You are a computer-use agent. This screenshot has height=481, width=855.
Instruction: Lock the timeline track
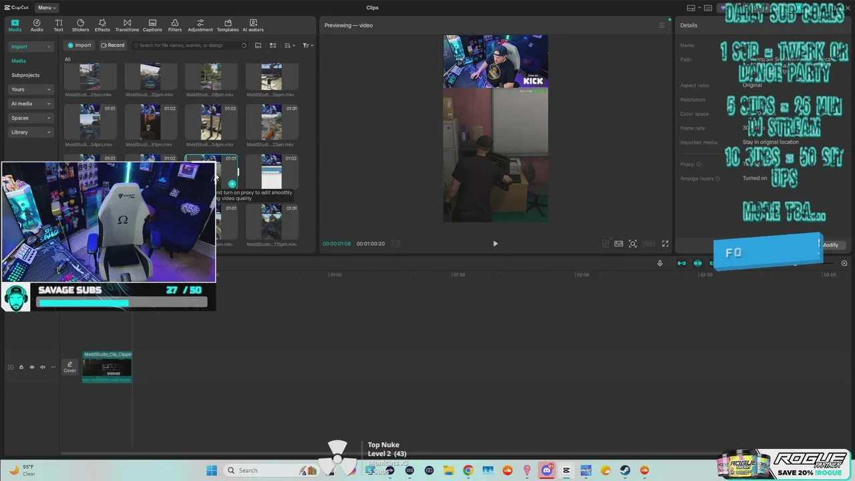point(21,367)
